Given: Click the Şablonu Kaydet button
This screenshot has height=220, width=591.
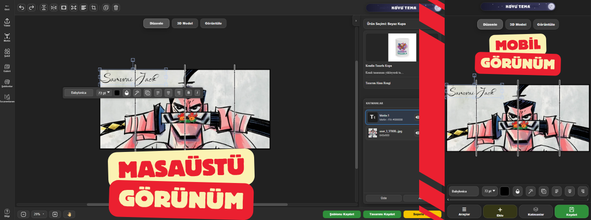Looking at the screenshot, I should [342, 214].
